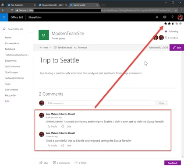Open Notebook in left navigation
The width and height of the screenshot is (184, 167).
[10, 49]
